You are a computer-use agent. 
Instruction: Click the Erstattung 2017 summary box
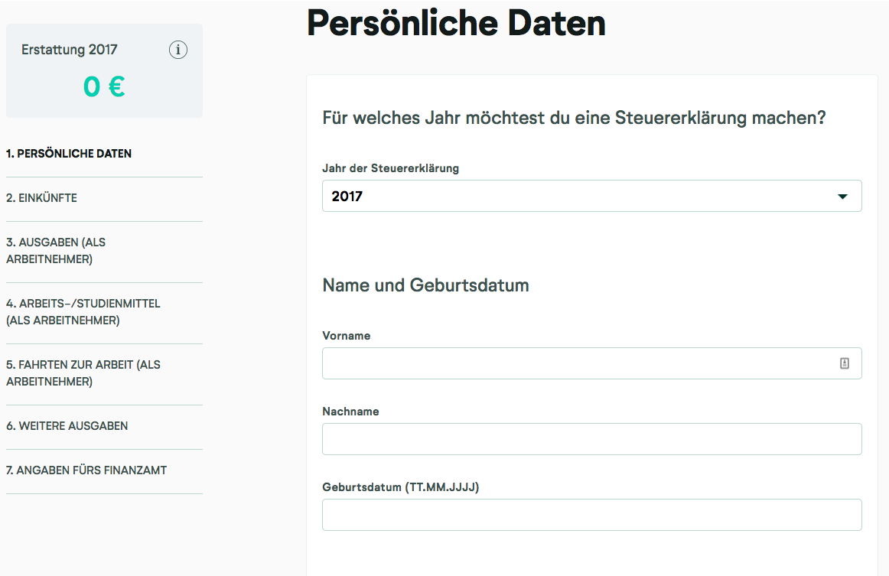(x=103, y=70)
